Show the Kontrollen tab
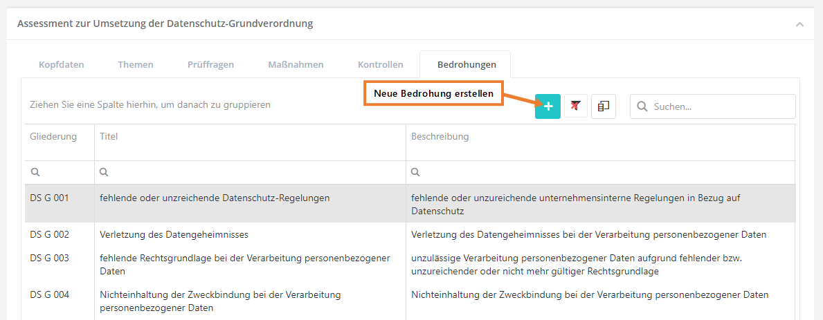823x320 pixels. point(380,65)
